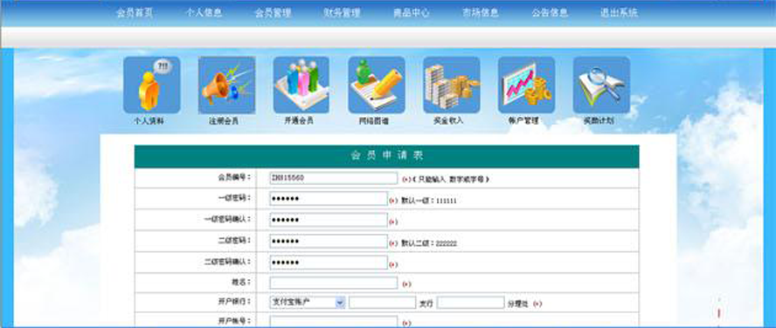
Task: Open the 公告信息 menu item
Action: (x=550, y=13)
